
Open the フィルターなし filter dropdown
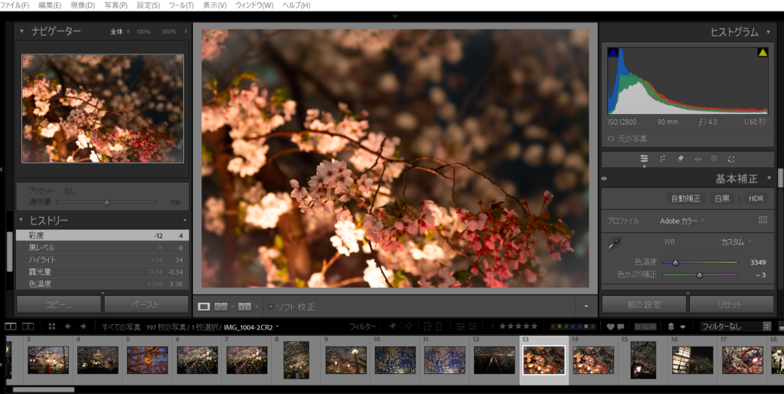(x=735, y=327)
